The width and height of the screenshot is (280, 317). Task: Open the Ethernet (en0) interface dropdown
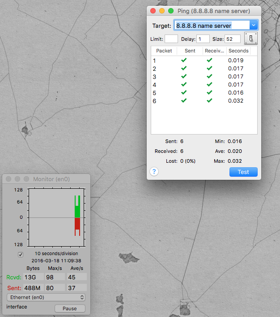click(x=46, y=297)
